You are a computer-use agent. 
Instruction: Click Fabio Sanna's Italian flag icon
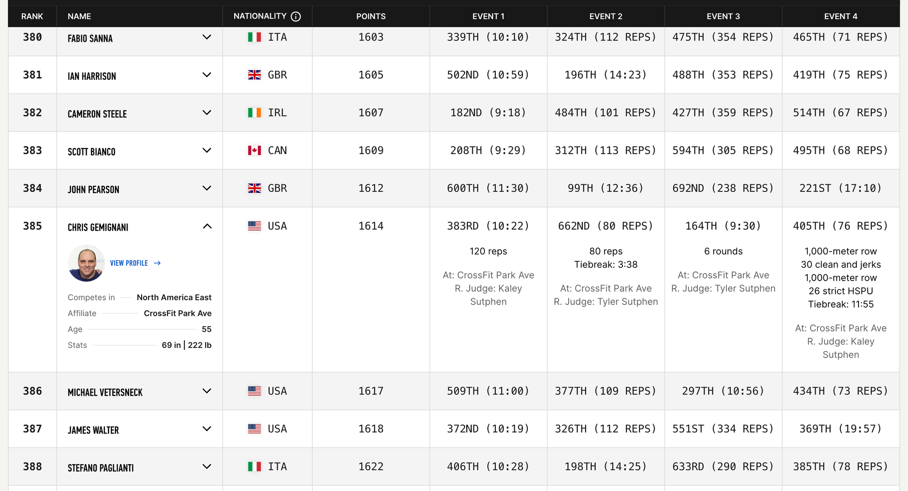pyautogui.click(x=254, y=37)
